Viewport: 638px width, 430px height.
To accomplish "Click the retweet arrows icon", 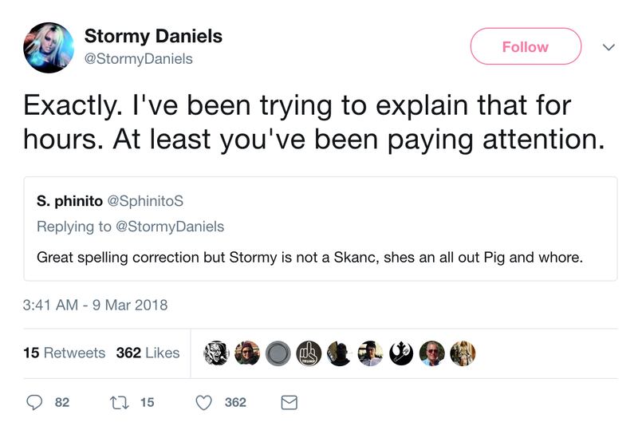I will pos(120,403).
